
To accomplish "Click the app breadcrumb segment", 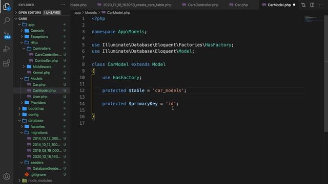I will click(x=77, y=13).
